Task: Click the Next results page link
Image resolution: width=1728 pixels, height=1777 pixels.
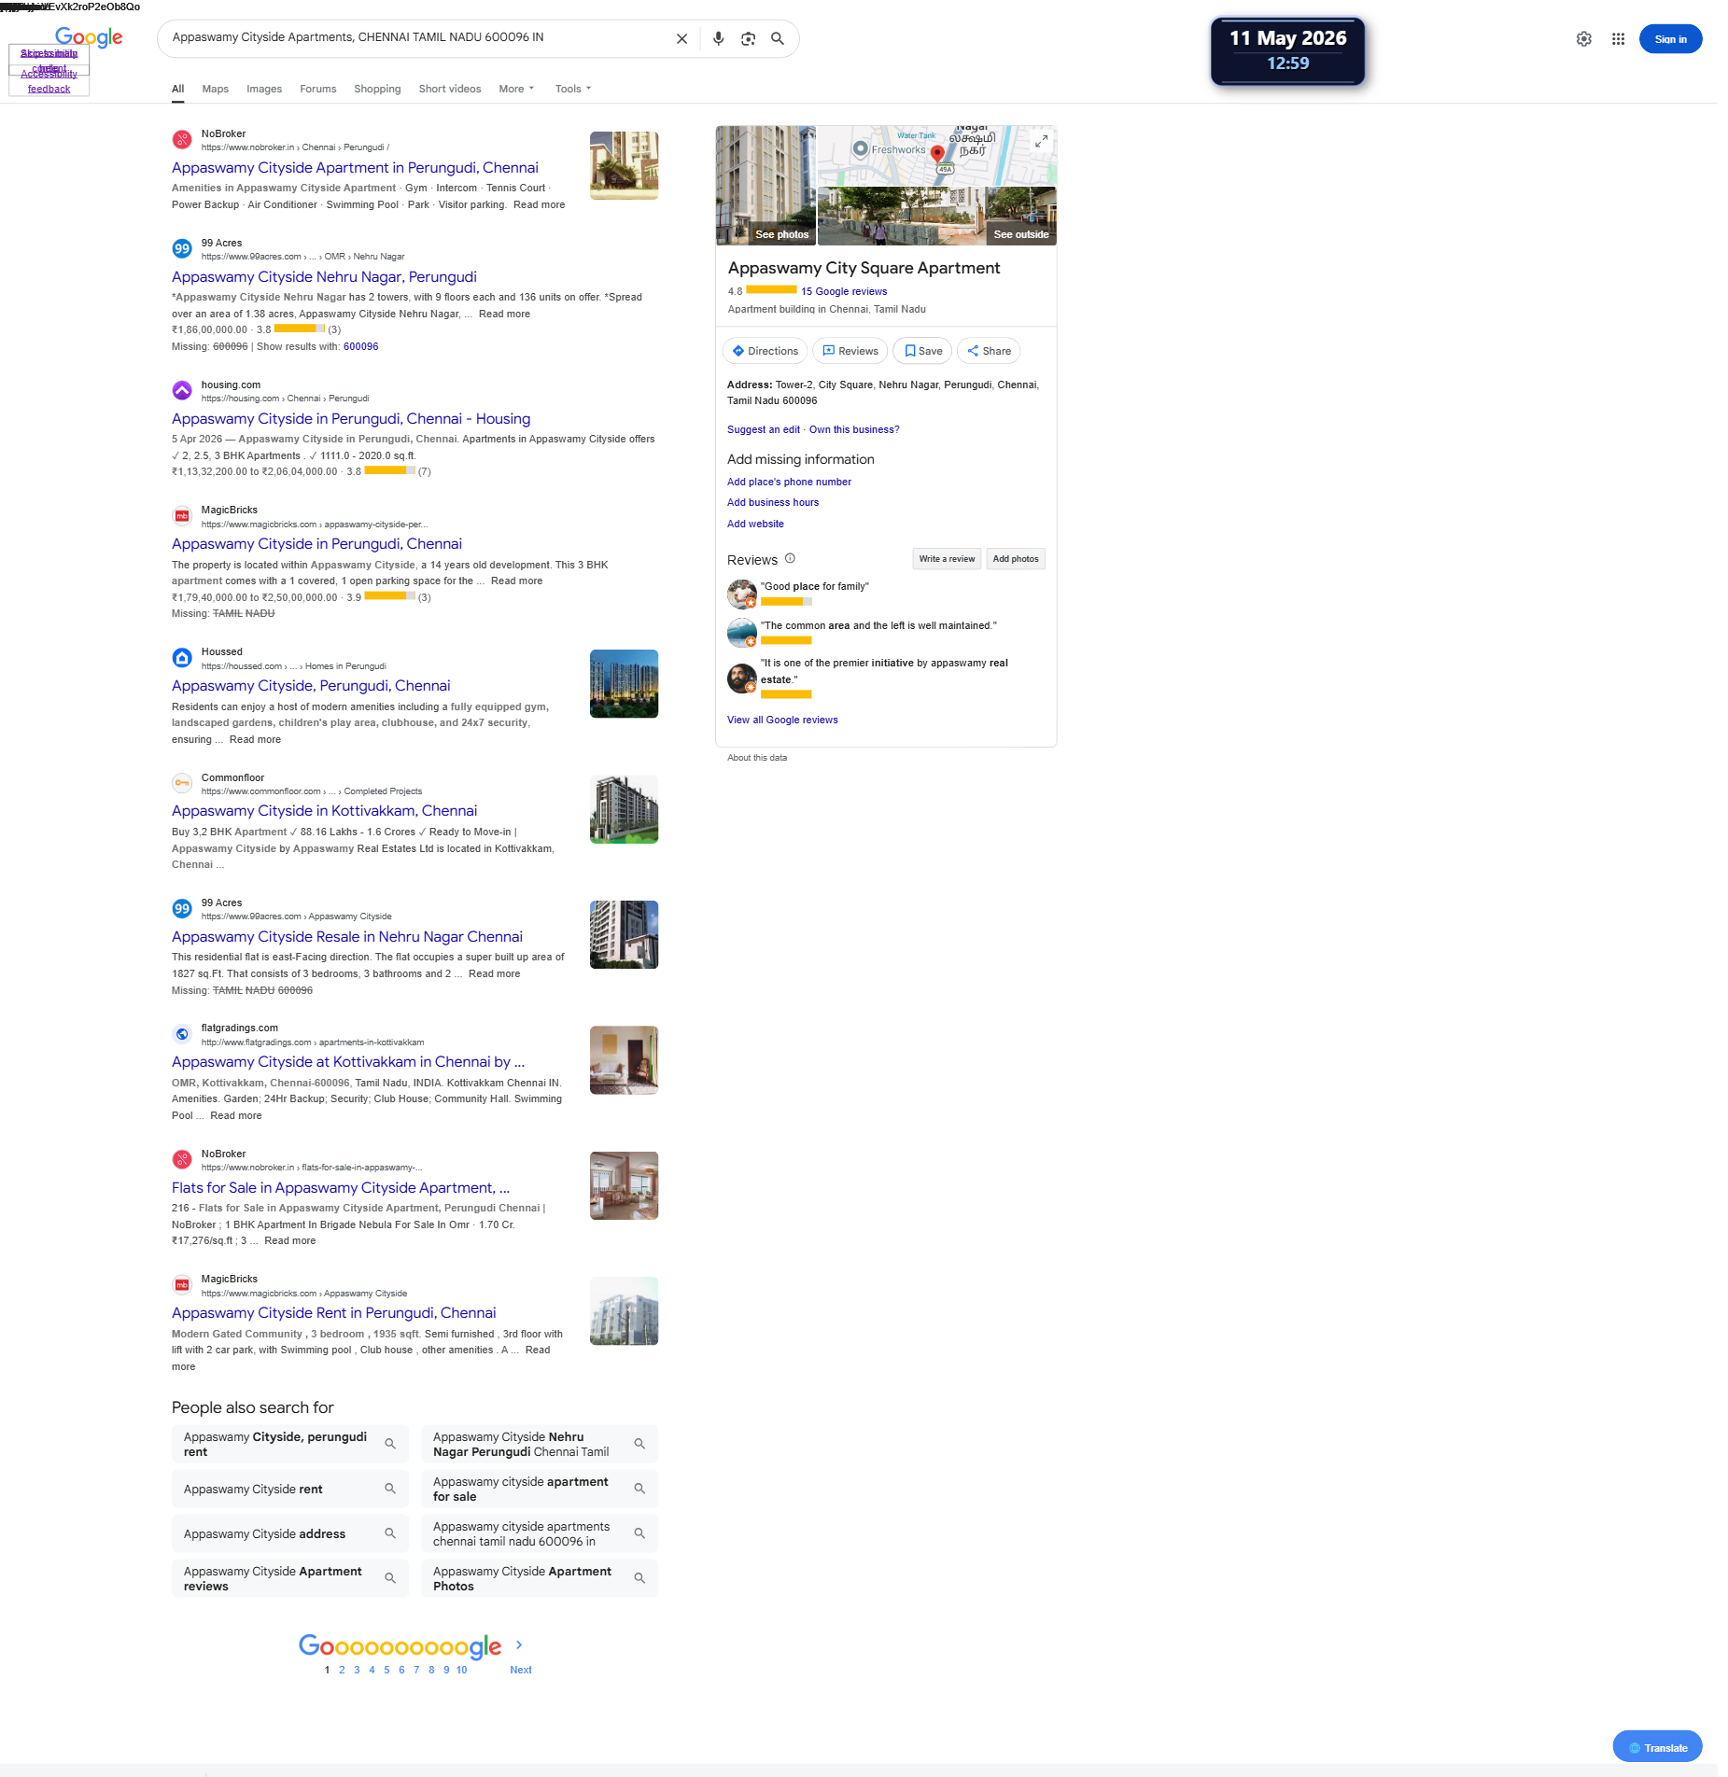Action: pyautogui.click(x=521, y=1671)
